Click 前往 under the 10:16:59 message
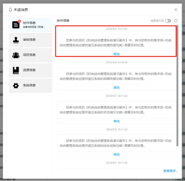The width and height of the screenshot is (185, 181). click(117, 87)
